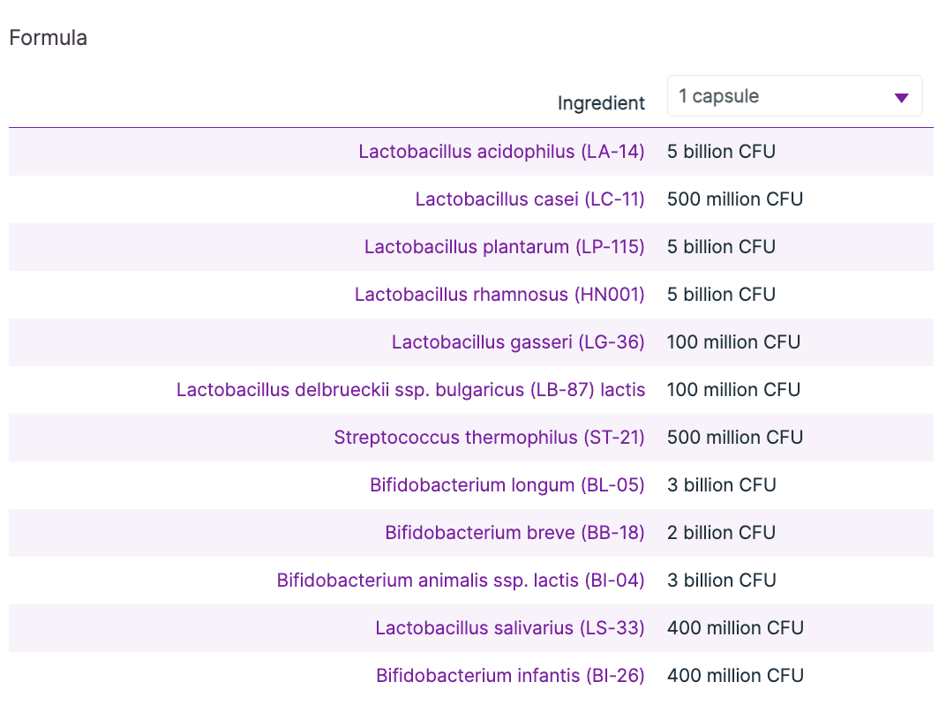Click the purple dropdown arrow
The height and width of the screenshot is (727, 946).
[x=901, y=98]
